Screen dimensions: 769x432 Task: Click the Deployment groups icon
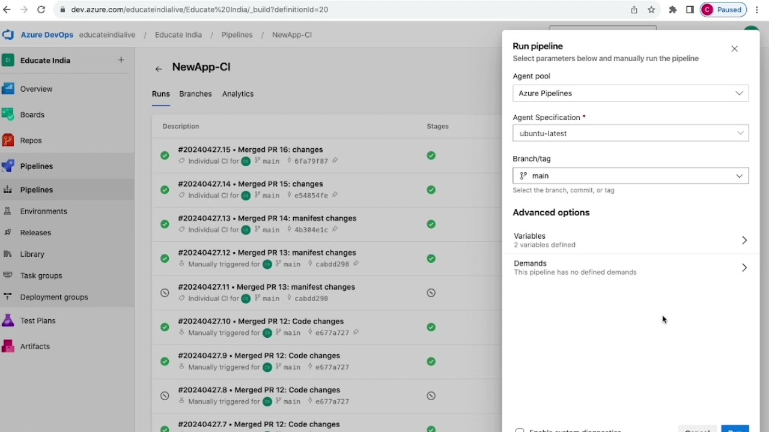pyautogui.click(x=8, y=297)
